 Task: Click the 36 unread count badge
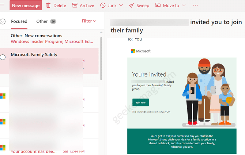click(x=53, y=21)
